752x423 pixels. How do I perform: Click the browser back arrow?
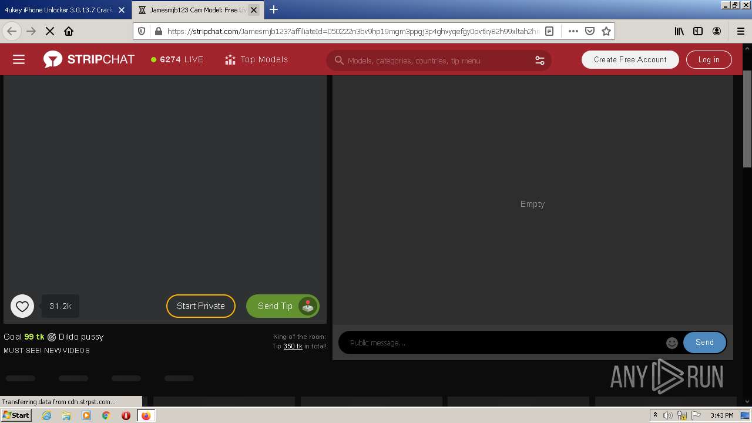[x=12, y=31]
